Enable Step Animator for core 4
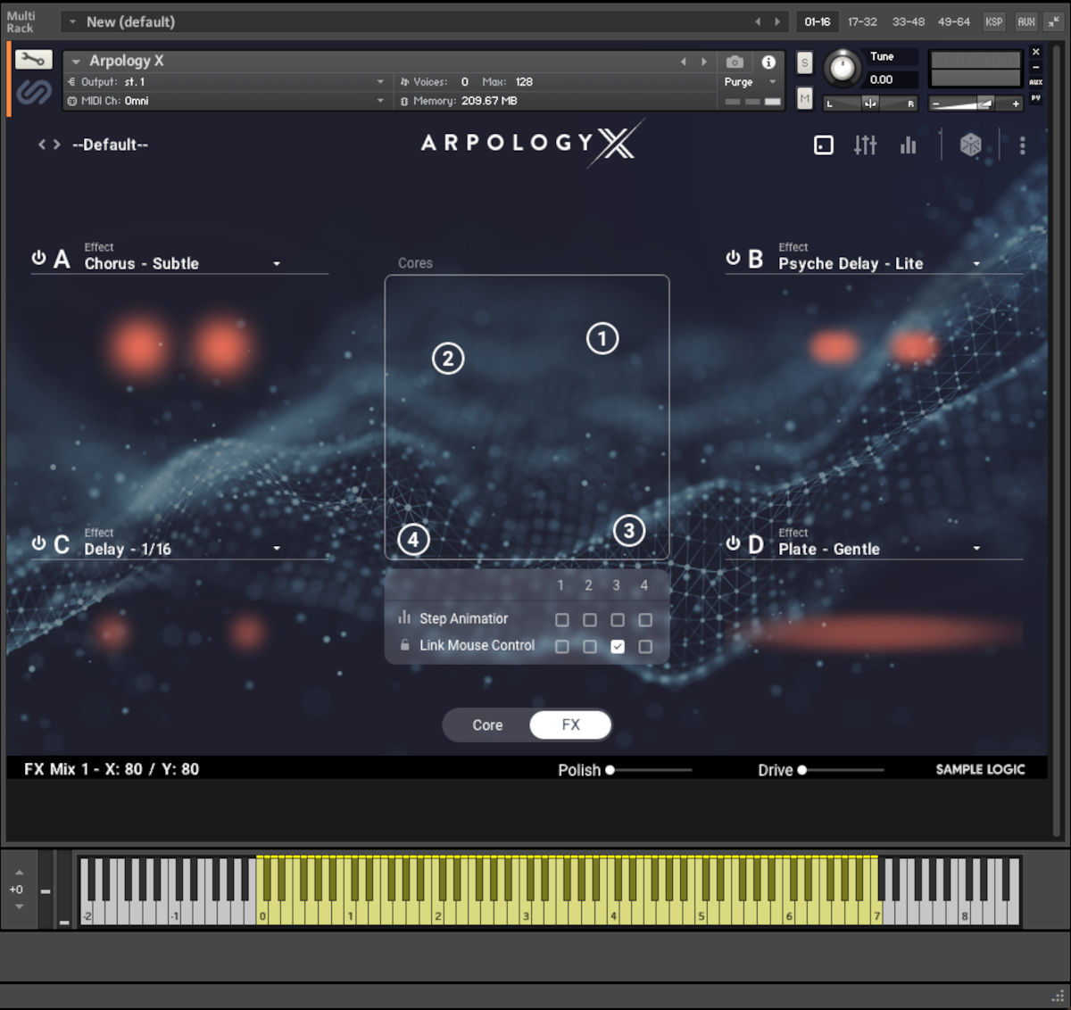Screen dimensions: 1071x1010 pos(645,620)
